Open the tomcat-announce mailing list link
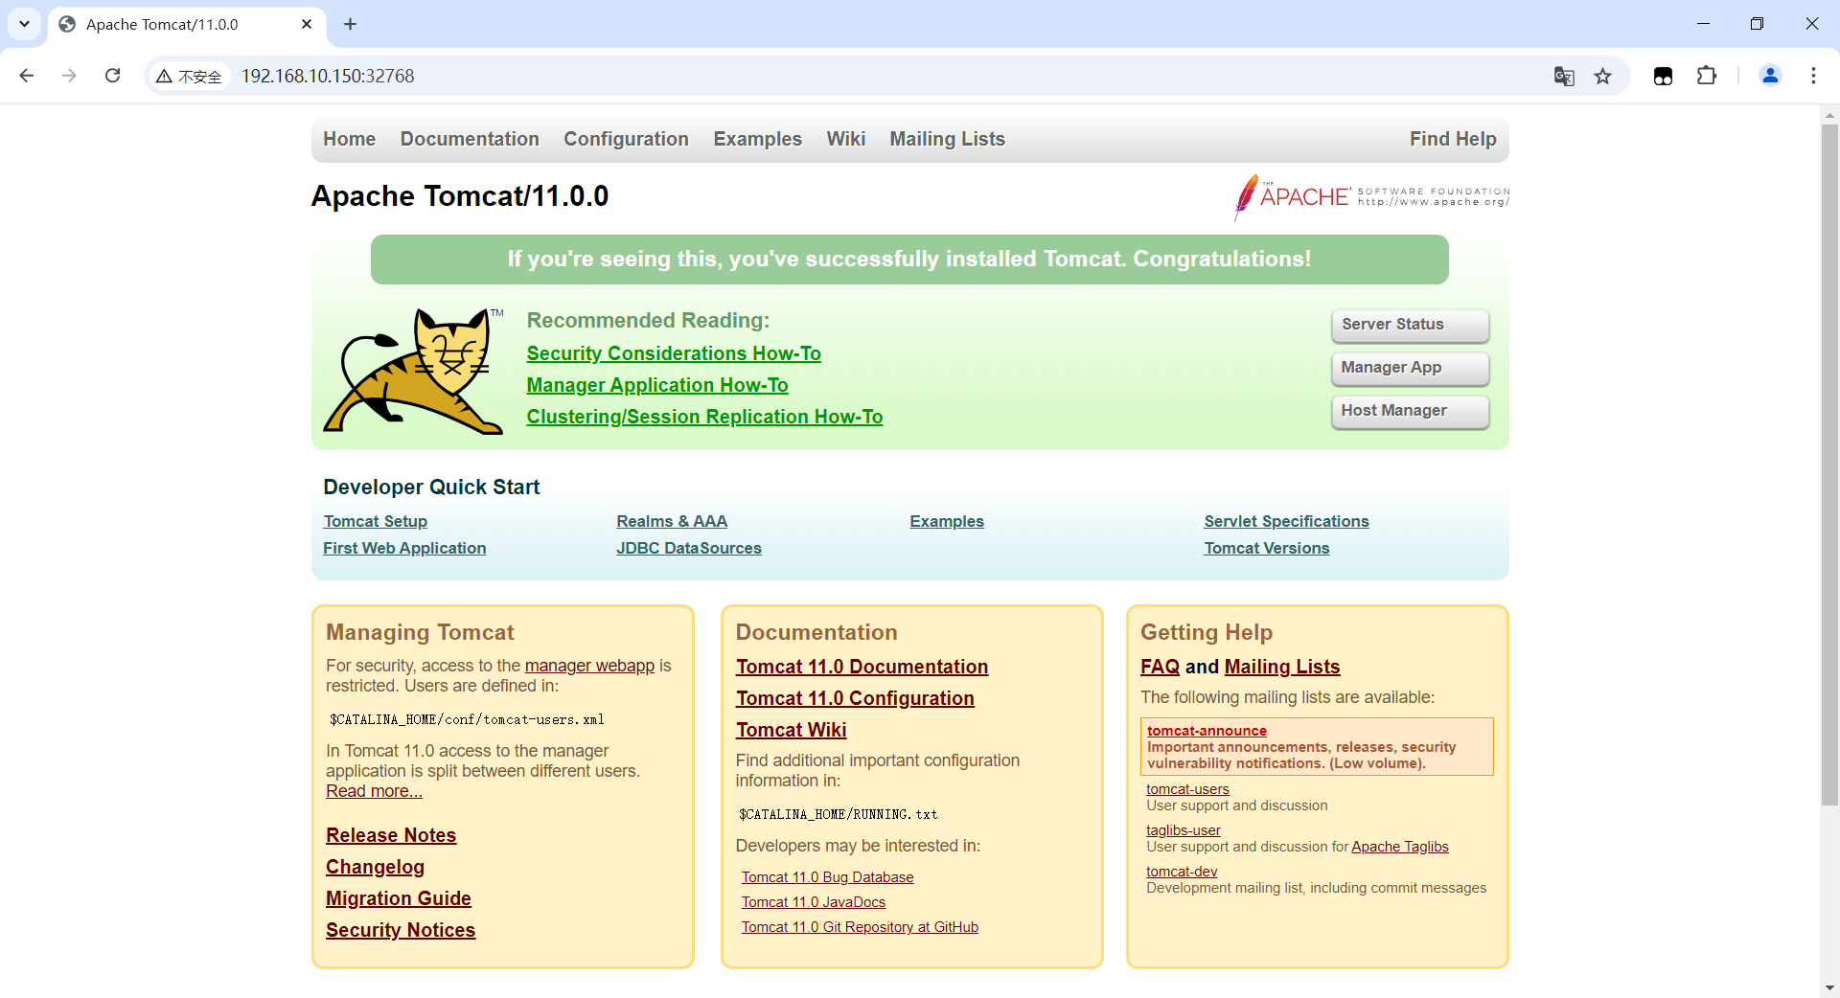1840x998 pixels. click(x=1207, y=731)
